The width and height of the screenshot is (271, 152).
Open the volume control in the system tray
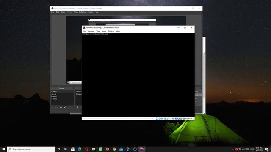click(243, 149)
